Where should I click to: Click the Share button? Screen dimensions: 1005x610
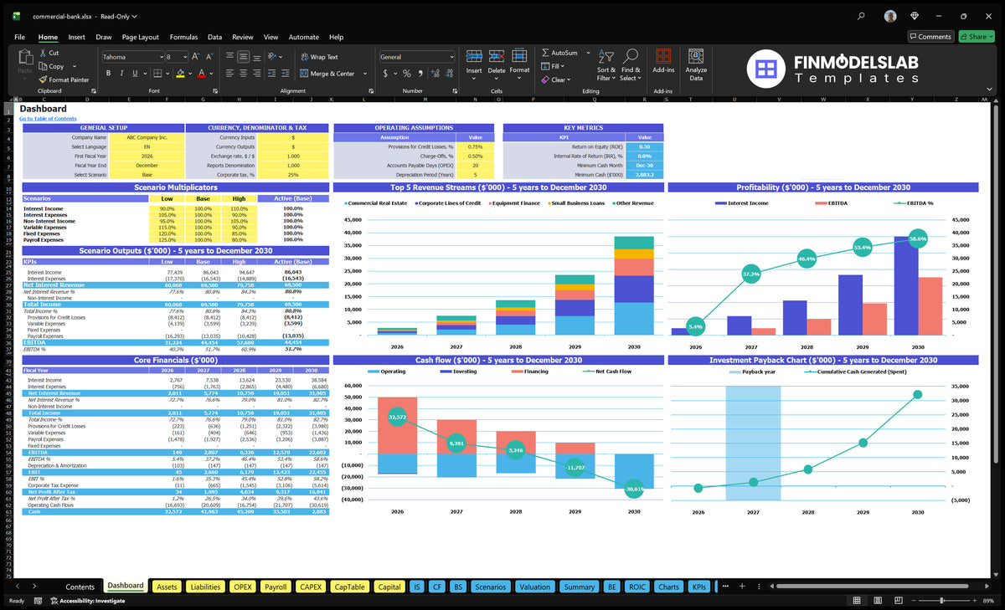(976, 37)
